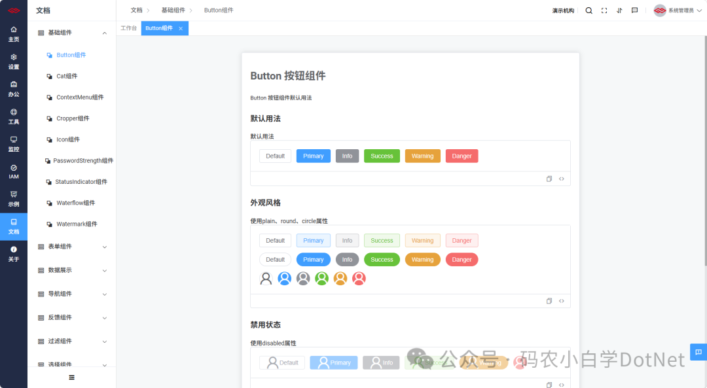Image resolution: width=707 pixels, height=388 pixels.
Task: Click the solid gray Info button
Action: [x=347, y=156]
